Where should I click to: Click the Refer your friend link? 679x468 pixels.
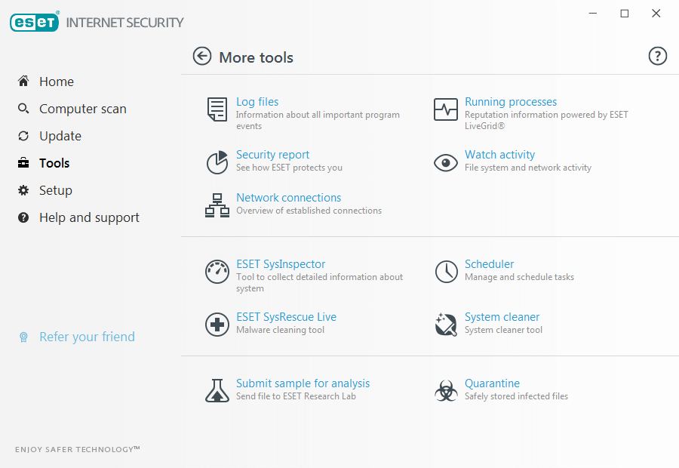click(x=87, y=337)
